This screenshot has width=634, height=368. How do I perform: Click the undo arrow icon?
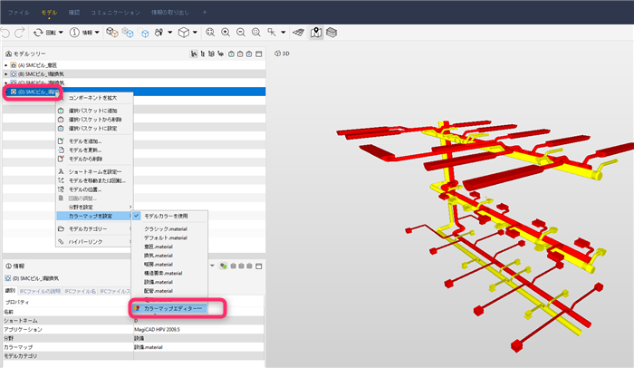[x=5, y=33]
